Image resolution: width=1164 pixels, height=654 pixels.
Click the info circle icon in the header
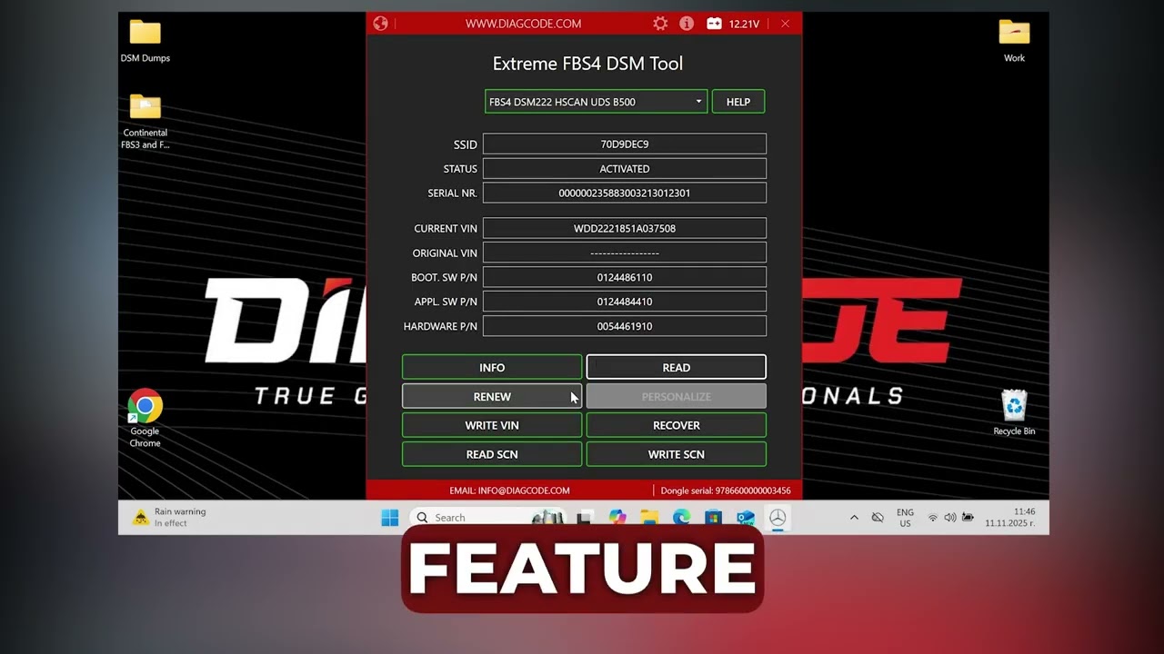pos(687,24)
